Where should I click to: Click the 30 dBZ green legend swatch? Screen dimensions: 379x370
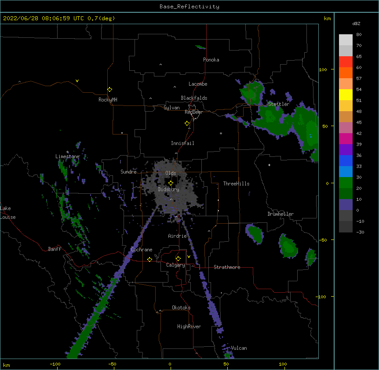coord(346,183)
